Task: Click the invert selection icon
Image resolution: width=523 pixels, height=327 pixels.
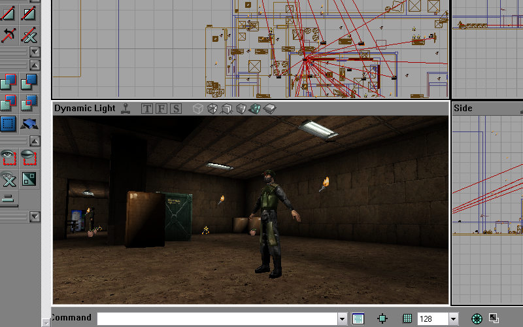Action: [x=29, y=179]
